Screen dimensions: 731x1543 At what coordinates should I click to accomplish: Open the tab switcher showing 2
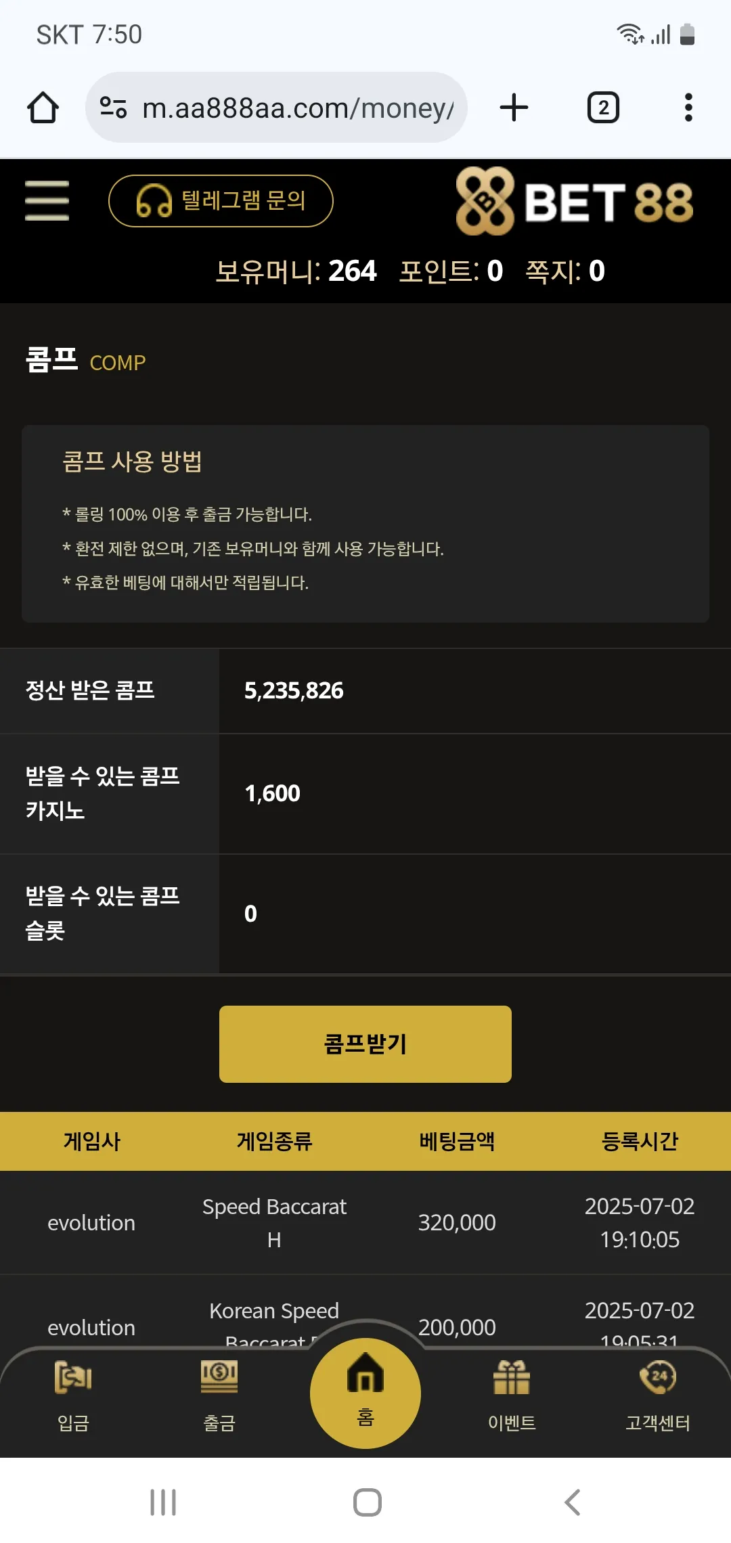pos(603,108)
